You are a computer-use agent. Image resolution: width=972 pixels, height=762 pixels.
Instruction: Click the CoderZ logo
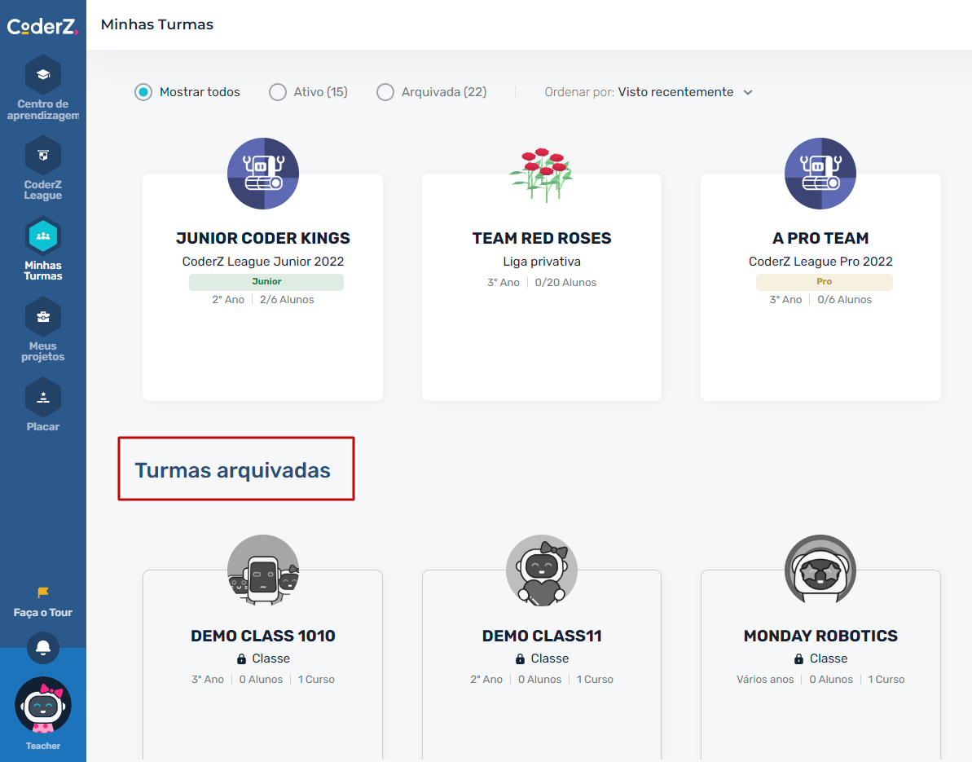(x=42, y=26)
